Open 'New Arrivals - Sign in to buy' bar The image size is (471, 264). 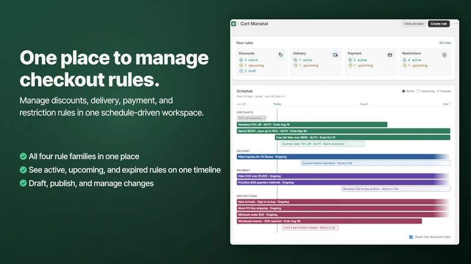point(343,202)
